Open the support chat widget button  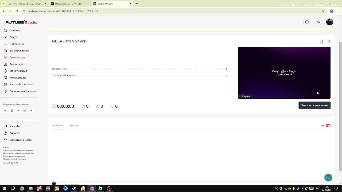tap(328, 178)
